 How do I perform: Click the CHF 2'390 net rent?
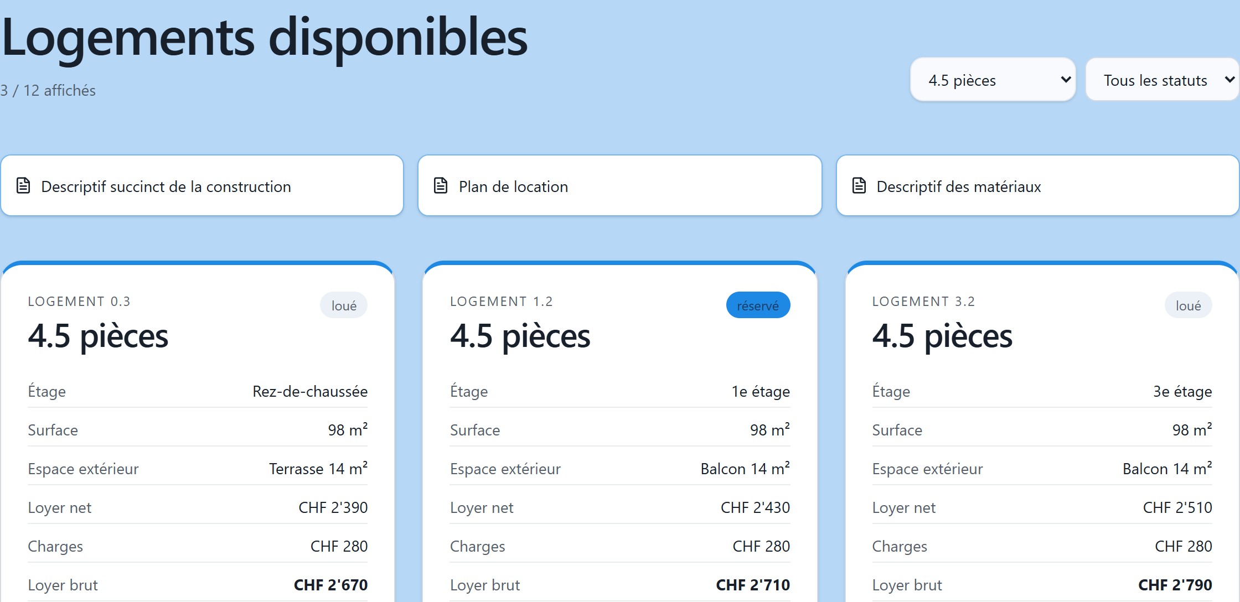(x=333, y=507)
